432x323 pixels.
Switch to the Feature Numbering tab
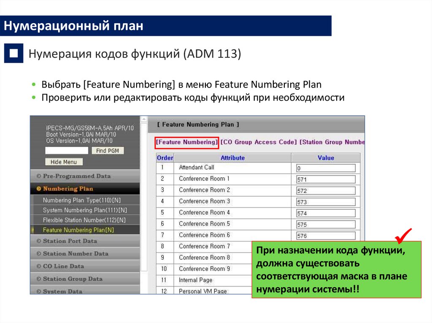pos(187,142)
